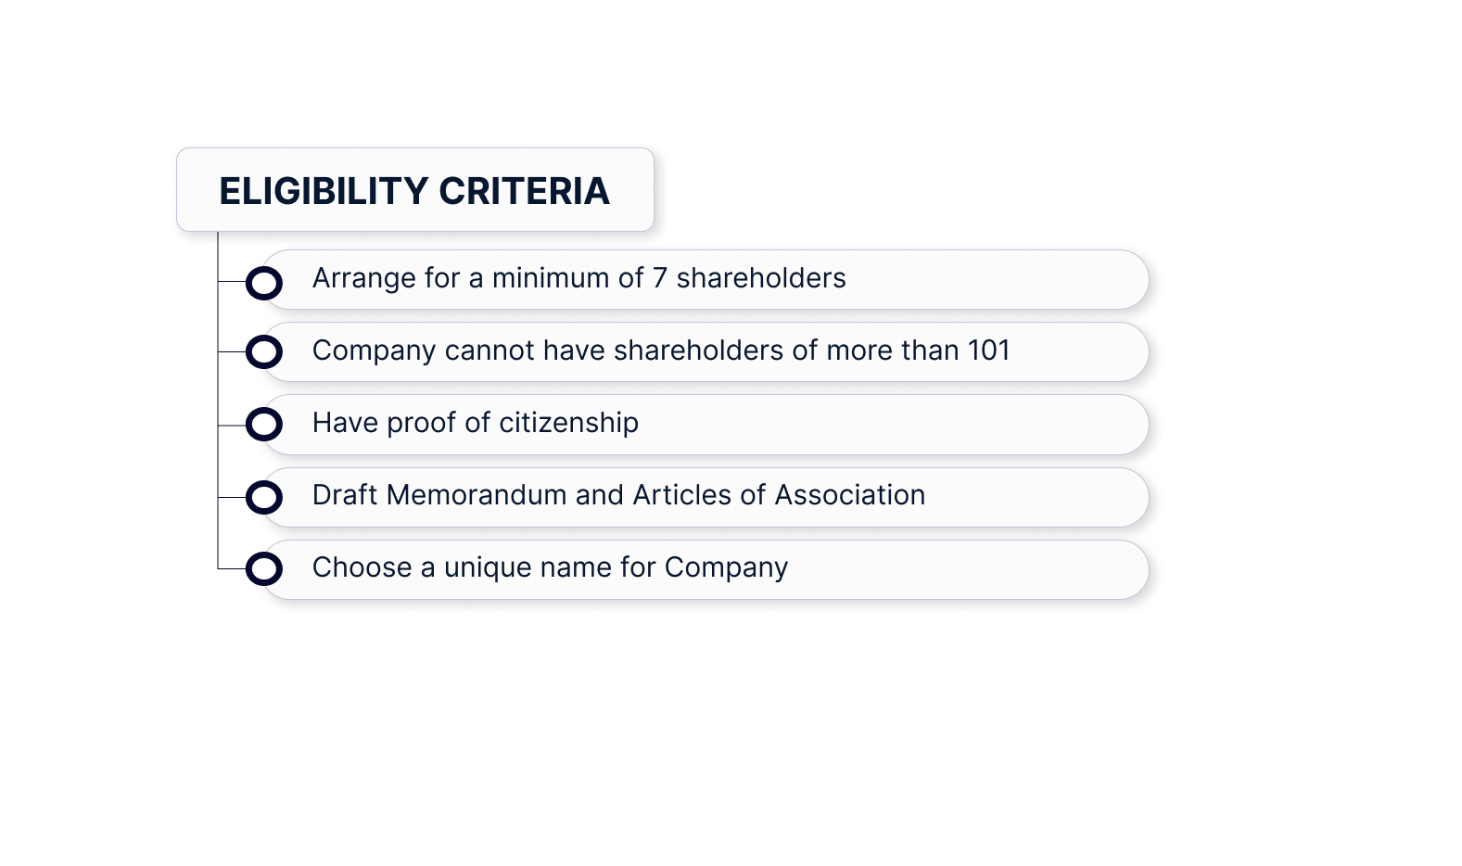Select the circle bullet beside Draft Memorandum

click(264, 497)
